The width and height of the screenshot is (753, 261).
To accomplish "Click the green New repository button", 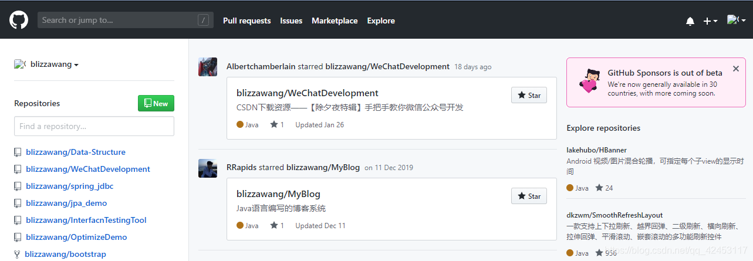I will (156, 103).
